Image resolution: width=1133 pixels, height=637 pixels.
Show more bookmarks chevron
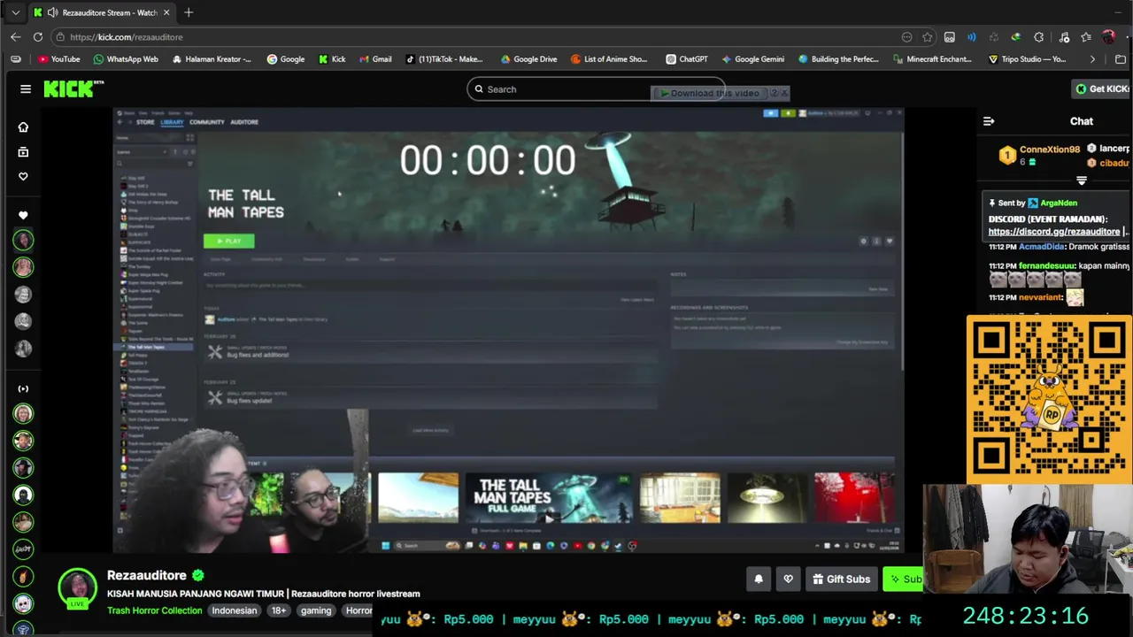coord(1092,59)
